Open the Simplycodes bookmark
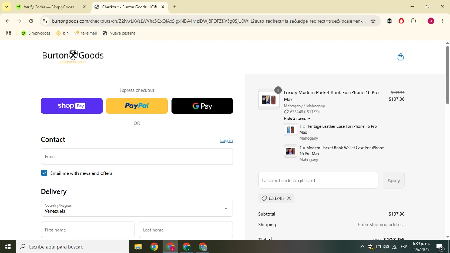This screenshot has height=253, width=450. click(x=36, y=33)
